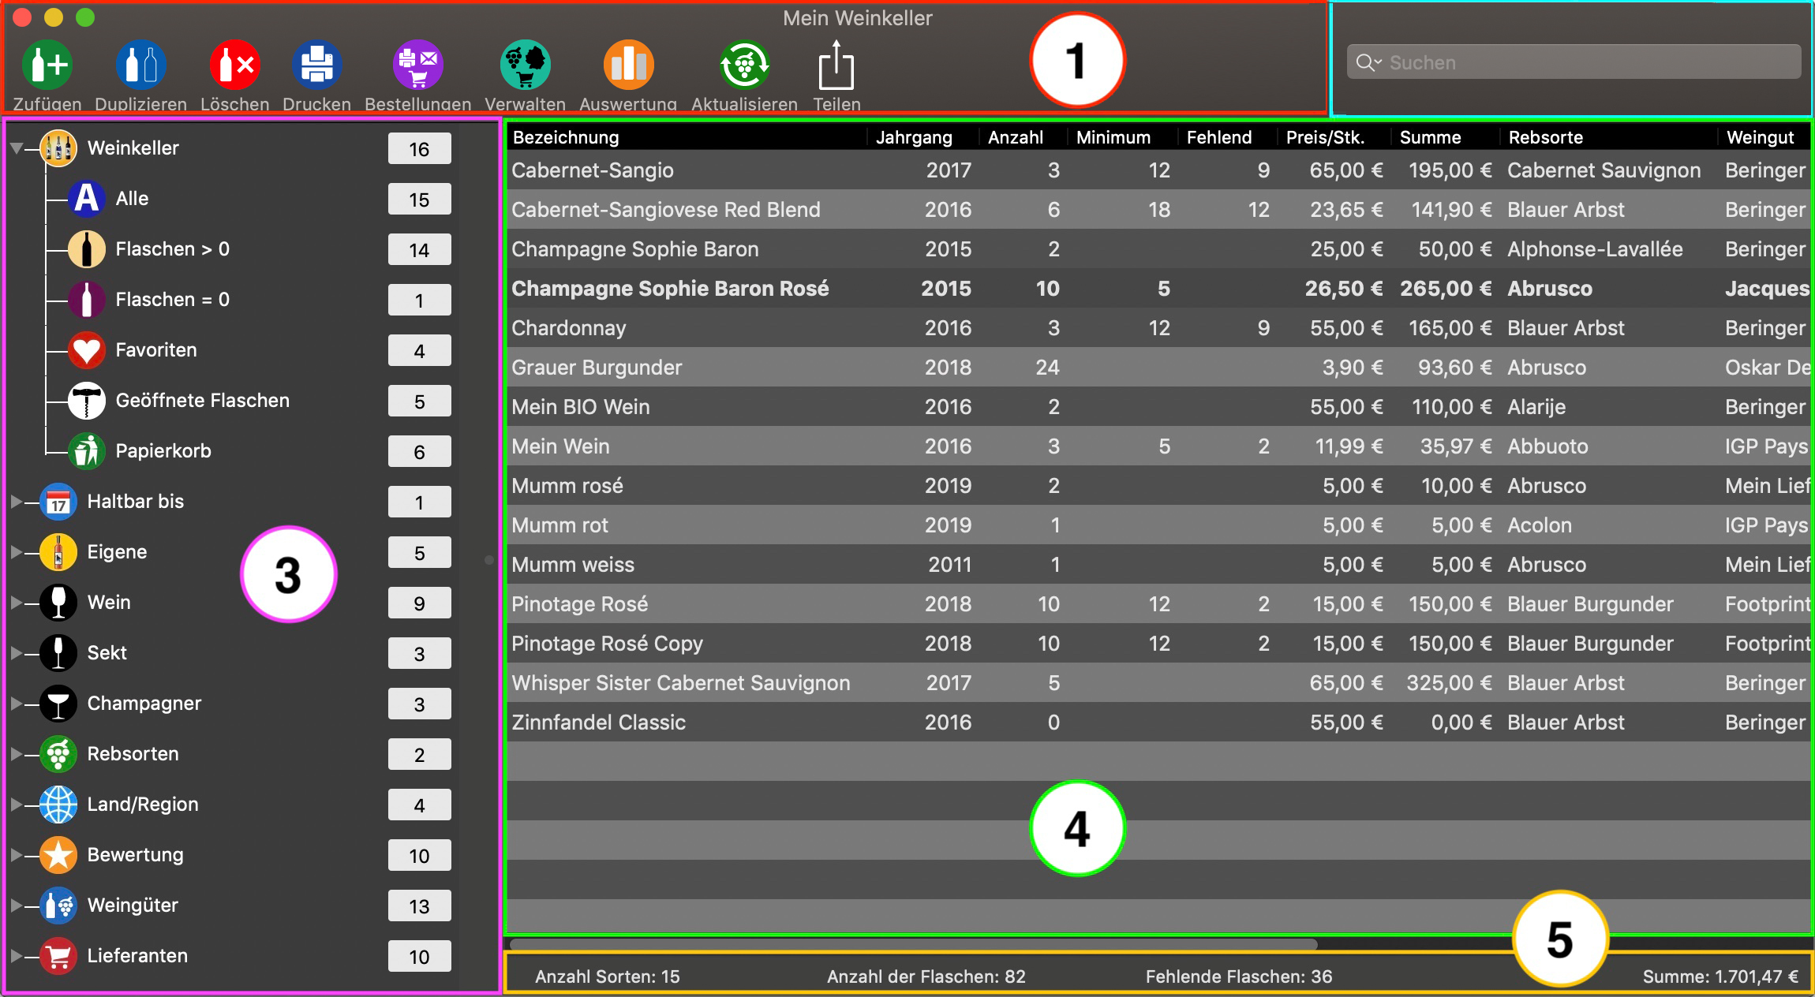Select the Land/Region globe icon
1815x997 pixels.
[58, 805]
